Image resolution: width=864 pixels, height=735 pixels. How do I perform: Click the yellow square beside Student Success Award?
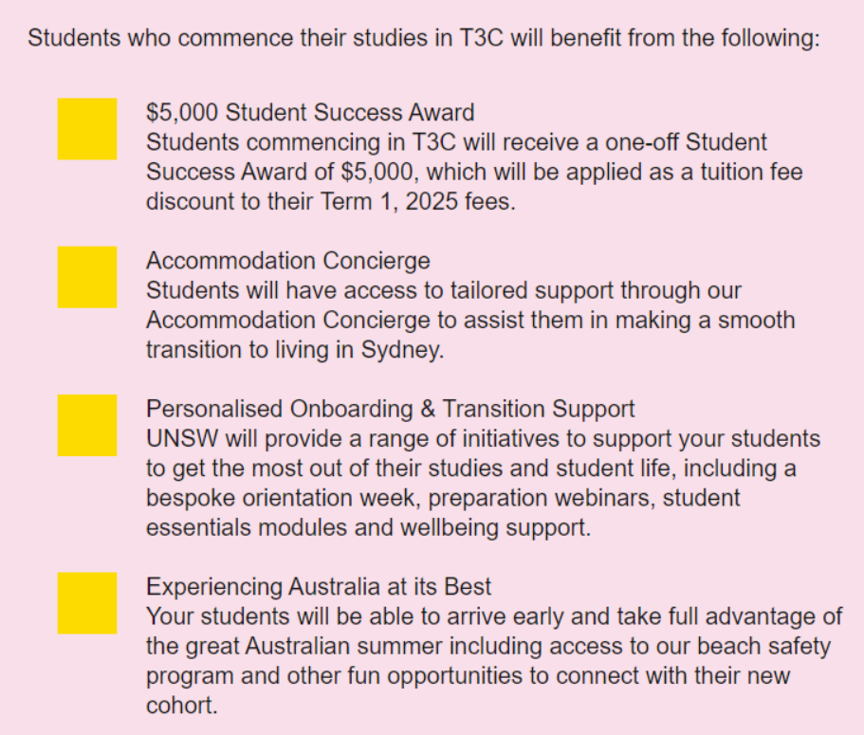pyautogui.click(x=87, y=129)
